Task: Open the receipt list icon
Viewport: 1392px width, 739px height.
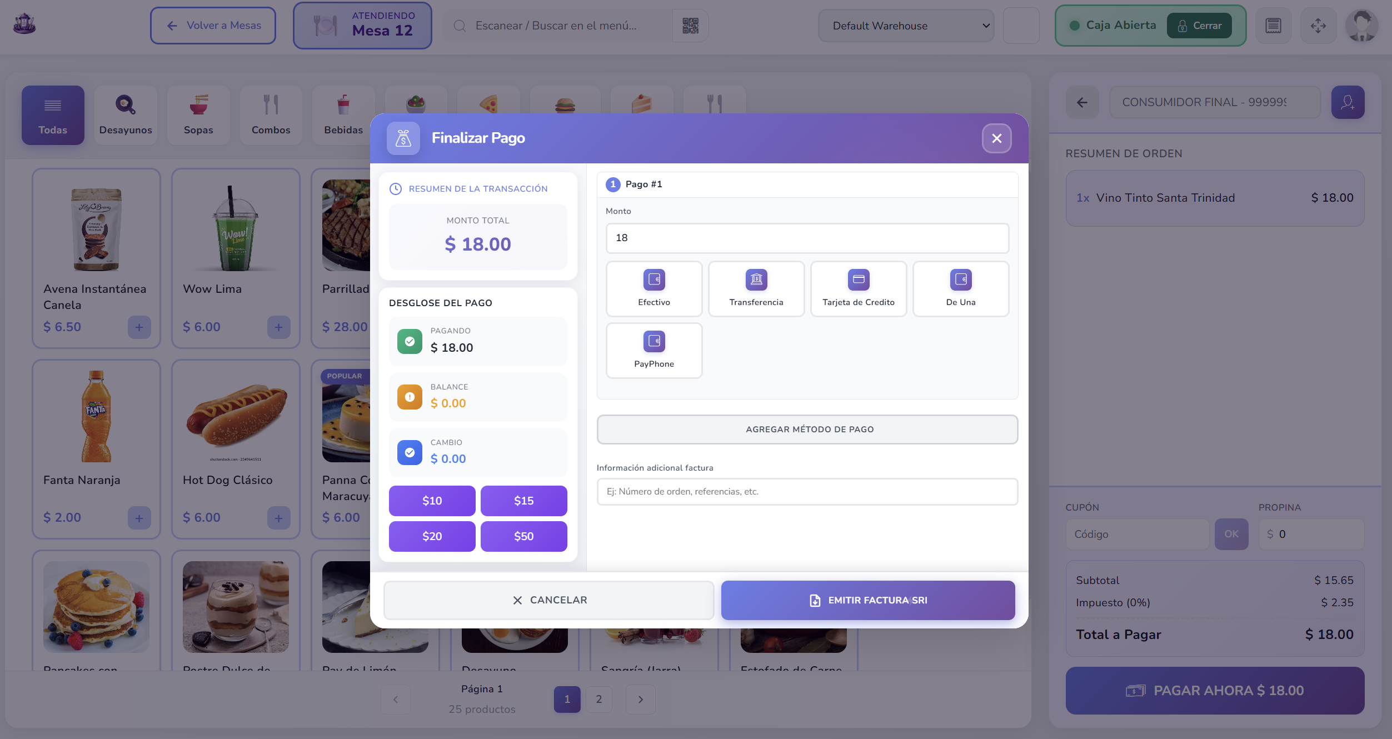Action: 1273,26
